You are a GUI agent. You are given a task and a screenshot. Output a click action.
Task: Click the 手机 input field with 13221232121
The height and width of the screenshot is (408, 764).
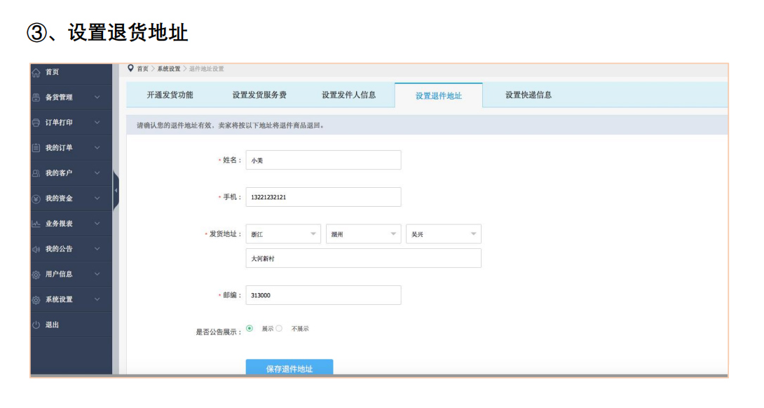point(324,197)
